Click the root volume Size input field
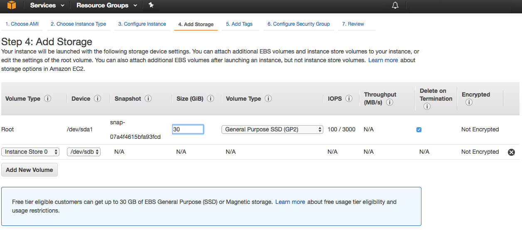This screenshot has width=522, height=230. pos(188,130)
